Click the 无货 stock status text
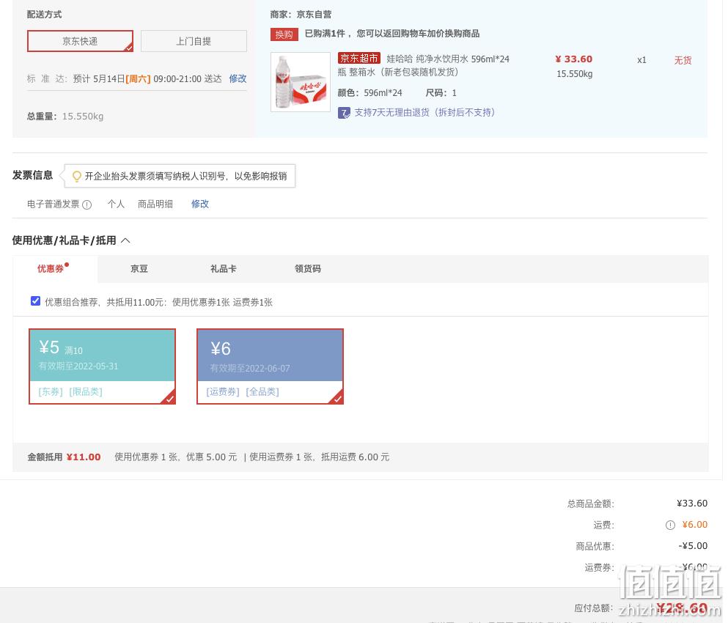Screen dimensions: 728x623 click(683, 60)
